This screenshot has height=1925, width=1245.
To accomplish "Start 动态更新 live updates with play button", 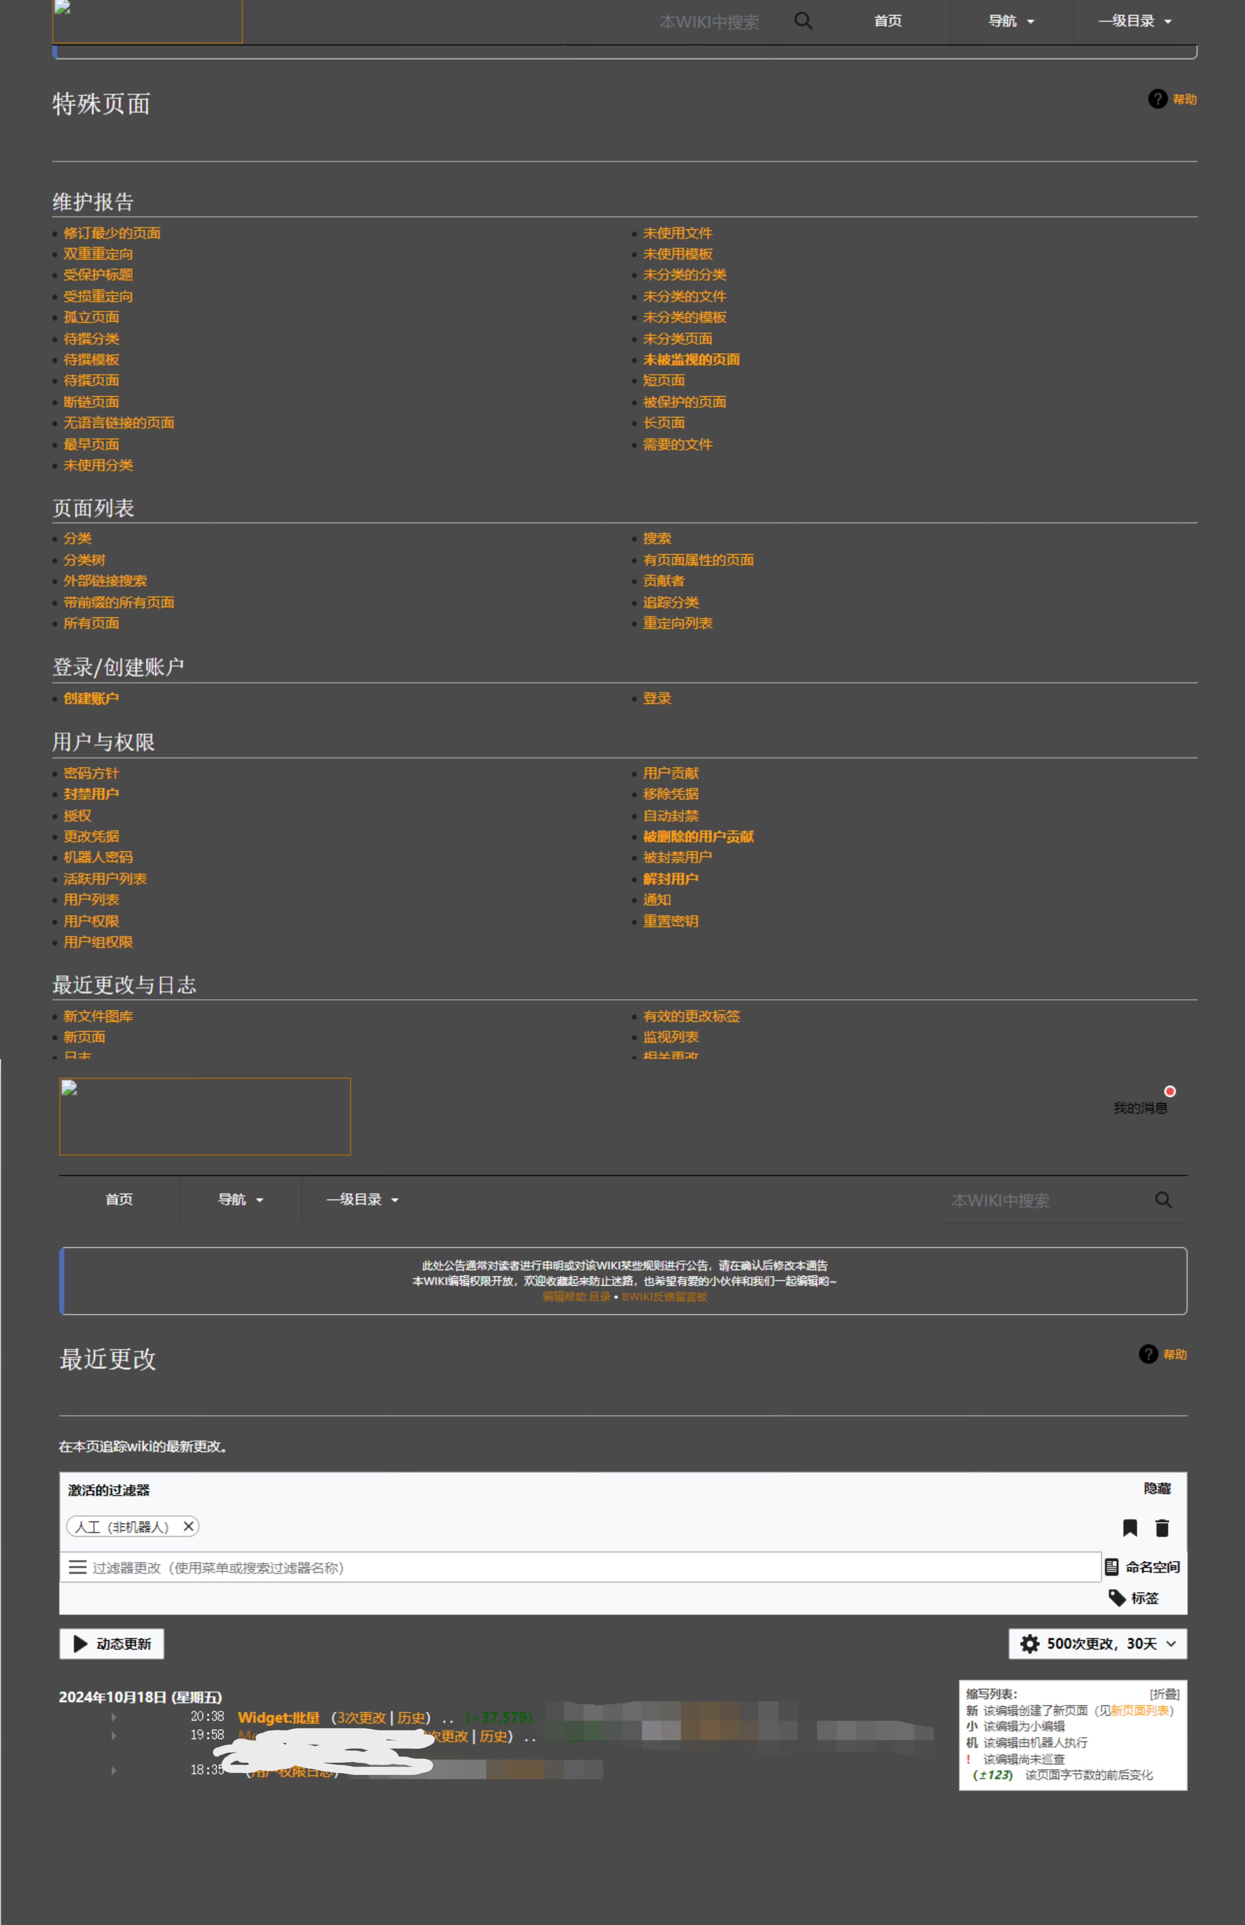I will pos(112,1644).
